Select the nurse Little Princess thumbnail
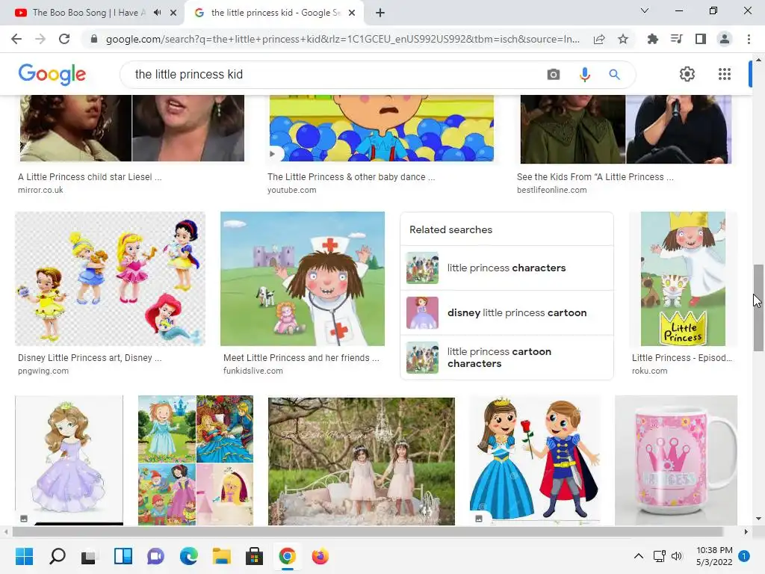This screenshot has height=574, width=765. [x=303, y=279]
